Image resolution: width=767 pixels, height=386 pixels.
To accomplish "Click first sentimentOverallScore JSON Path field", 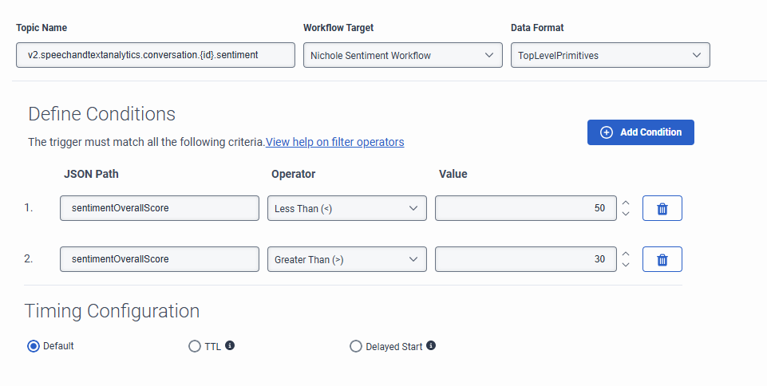I will coord(160,208).
